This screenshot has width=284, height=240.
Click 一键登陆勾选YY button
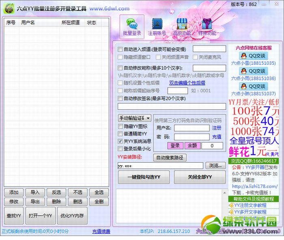pyautogui.click(x=144, y=177)
